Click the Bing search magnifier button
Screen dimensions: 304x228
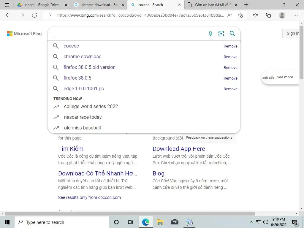[232, 34]
